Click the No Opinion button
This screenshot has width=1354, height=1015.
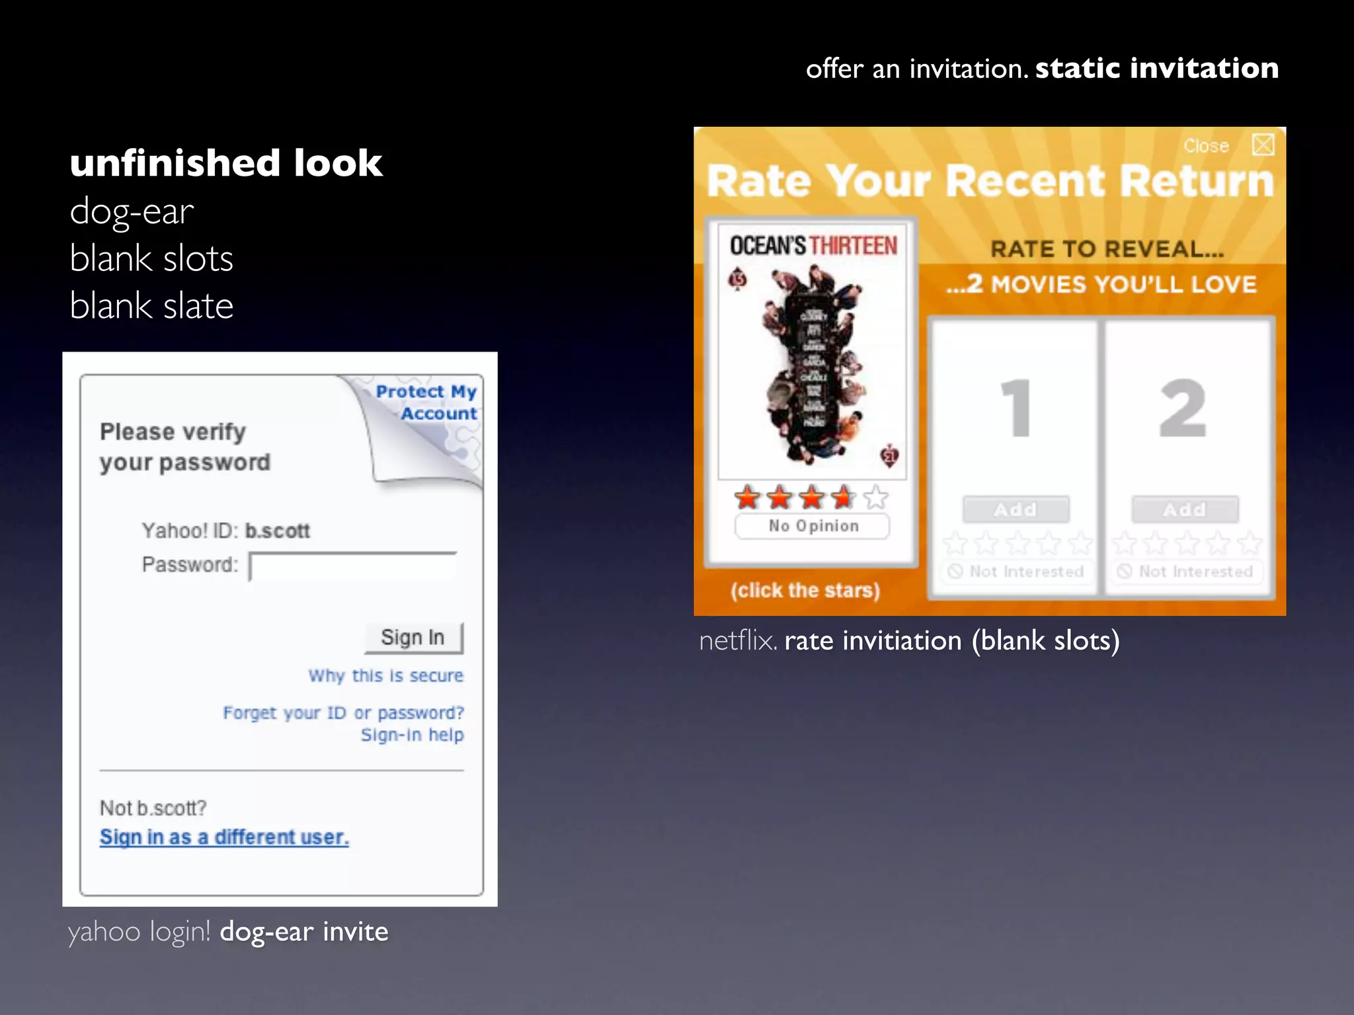813,526
